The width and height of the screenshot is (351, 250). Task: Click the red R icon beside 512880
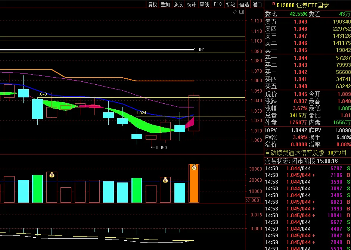coord(274,4)
